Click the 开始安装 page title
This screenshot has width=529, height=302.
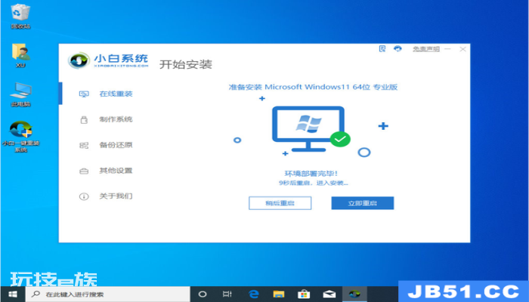click(x=186, y=64)
